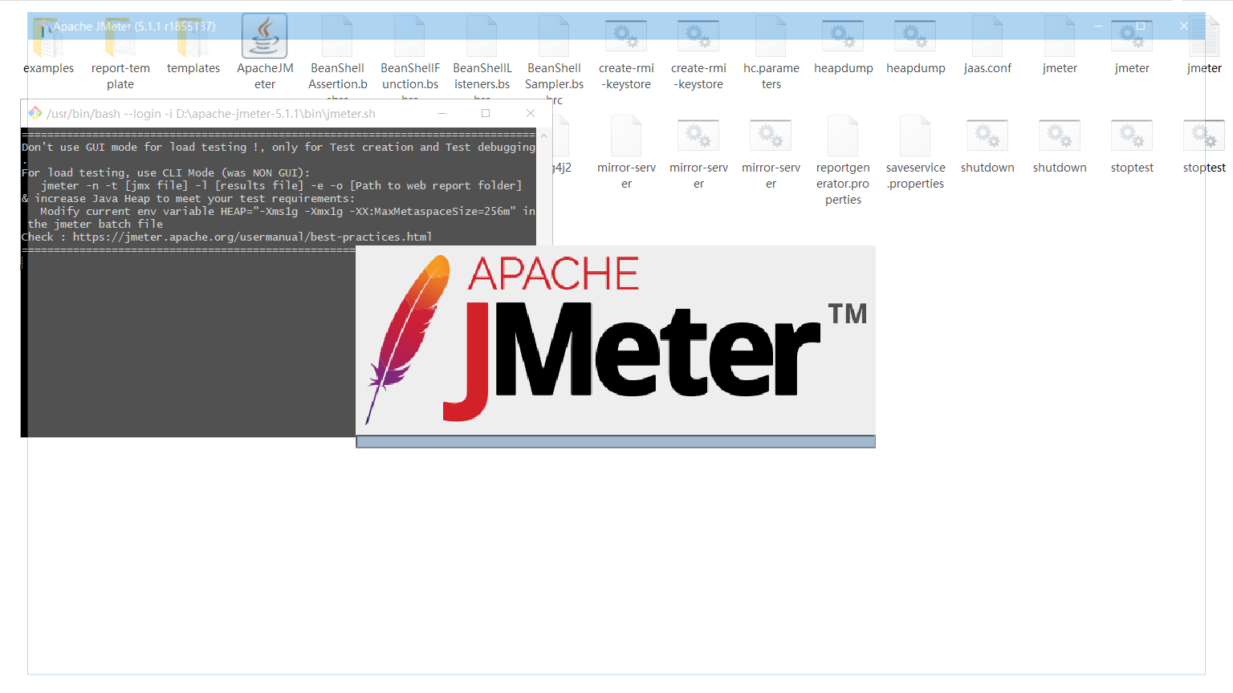Viewport: 1233px width, 693px height.
Task: Select the BeanShellSampler.bshrc file
Action: tap(554, 58)
